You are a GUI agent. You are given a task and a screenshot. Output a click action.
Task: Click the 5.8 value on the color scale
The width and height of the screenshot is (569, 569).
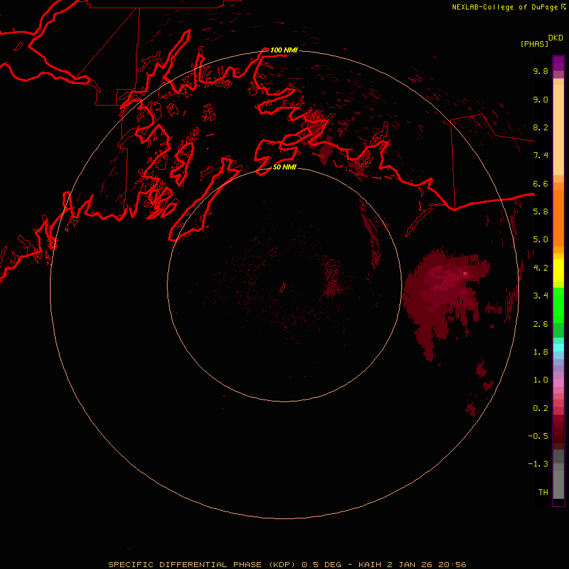(x=541, y=211)
